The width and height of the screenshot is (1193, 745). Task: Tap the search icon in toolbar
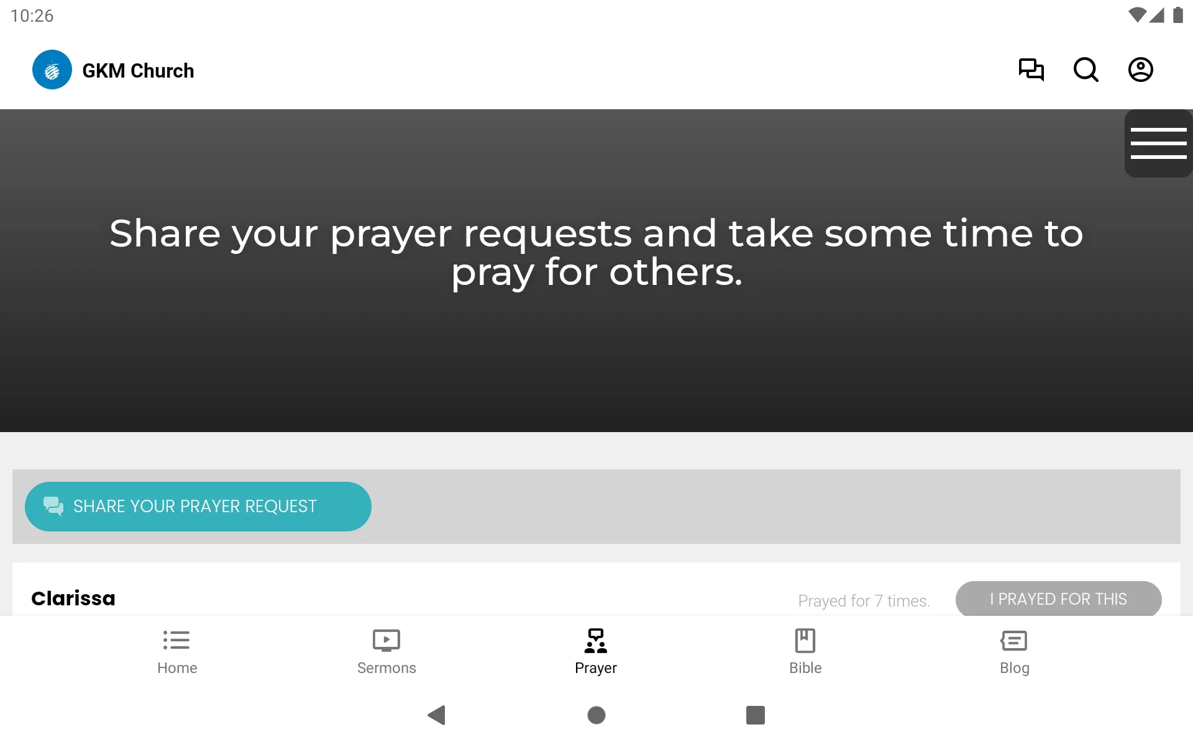click(1086, 70)
